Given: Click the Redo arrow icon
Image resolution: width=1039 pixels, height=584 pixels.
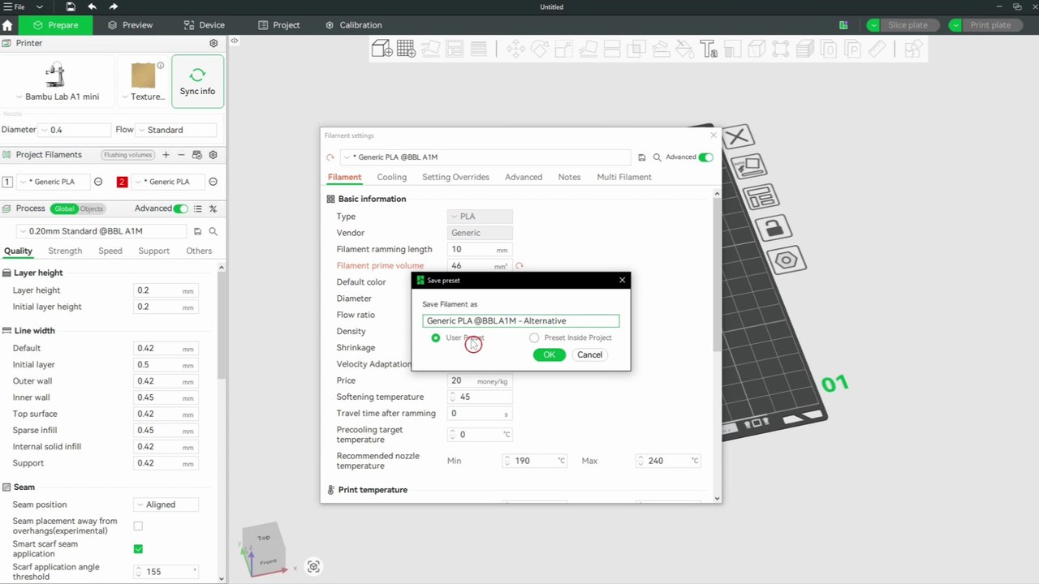Looking at the screenshot, I should point(114,6).
